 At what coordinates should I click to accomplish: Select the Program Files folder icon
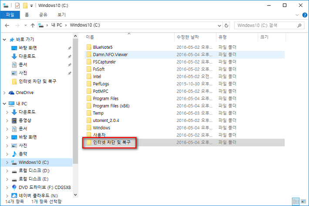click(89, 98)
